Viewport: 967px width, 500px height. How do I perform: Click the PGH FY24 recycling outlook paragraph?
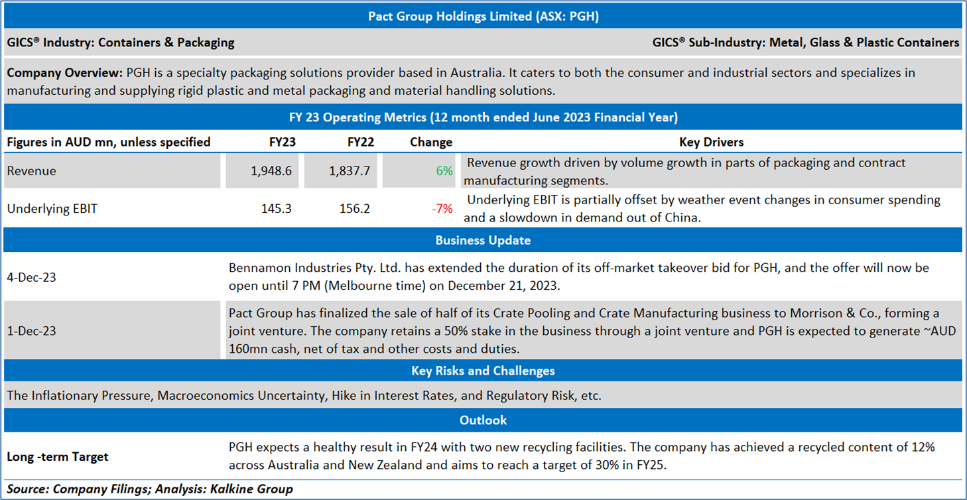[582, 456]
